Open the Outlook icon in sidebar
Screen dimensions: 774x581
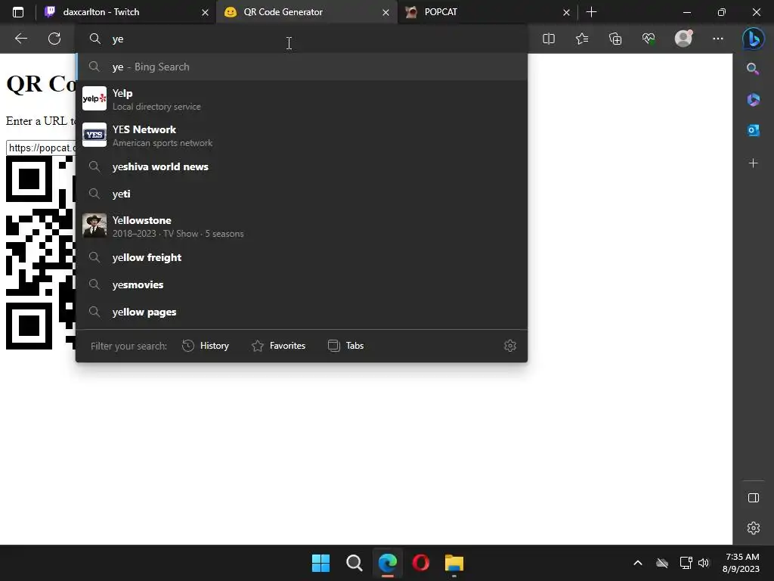pos(753,130)
